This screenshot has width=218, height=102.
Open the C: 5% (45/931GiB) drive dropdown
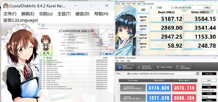(187, 8)
